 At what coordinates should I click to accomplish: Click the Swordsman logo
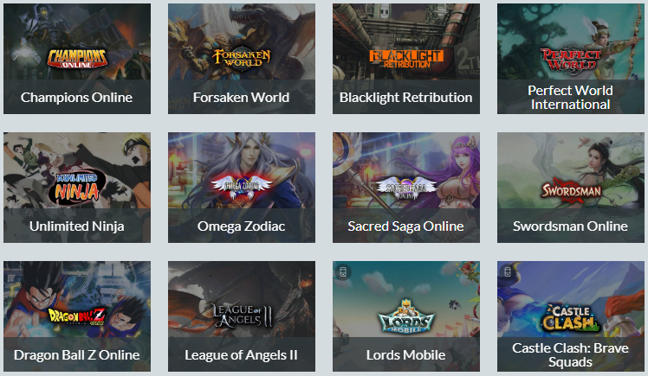click(x=571, y=189)
